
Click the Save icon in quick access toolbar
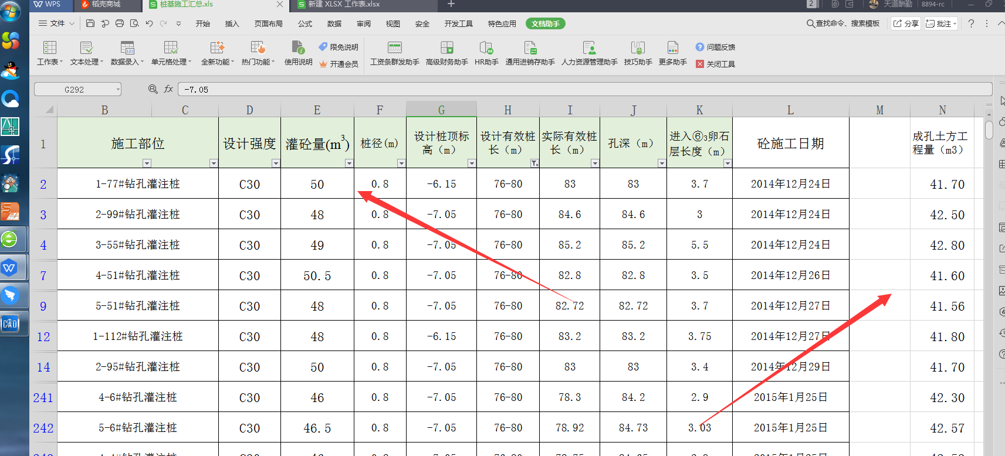[x=90, y=23]
